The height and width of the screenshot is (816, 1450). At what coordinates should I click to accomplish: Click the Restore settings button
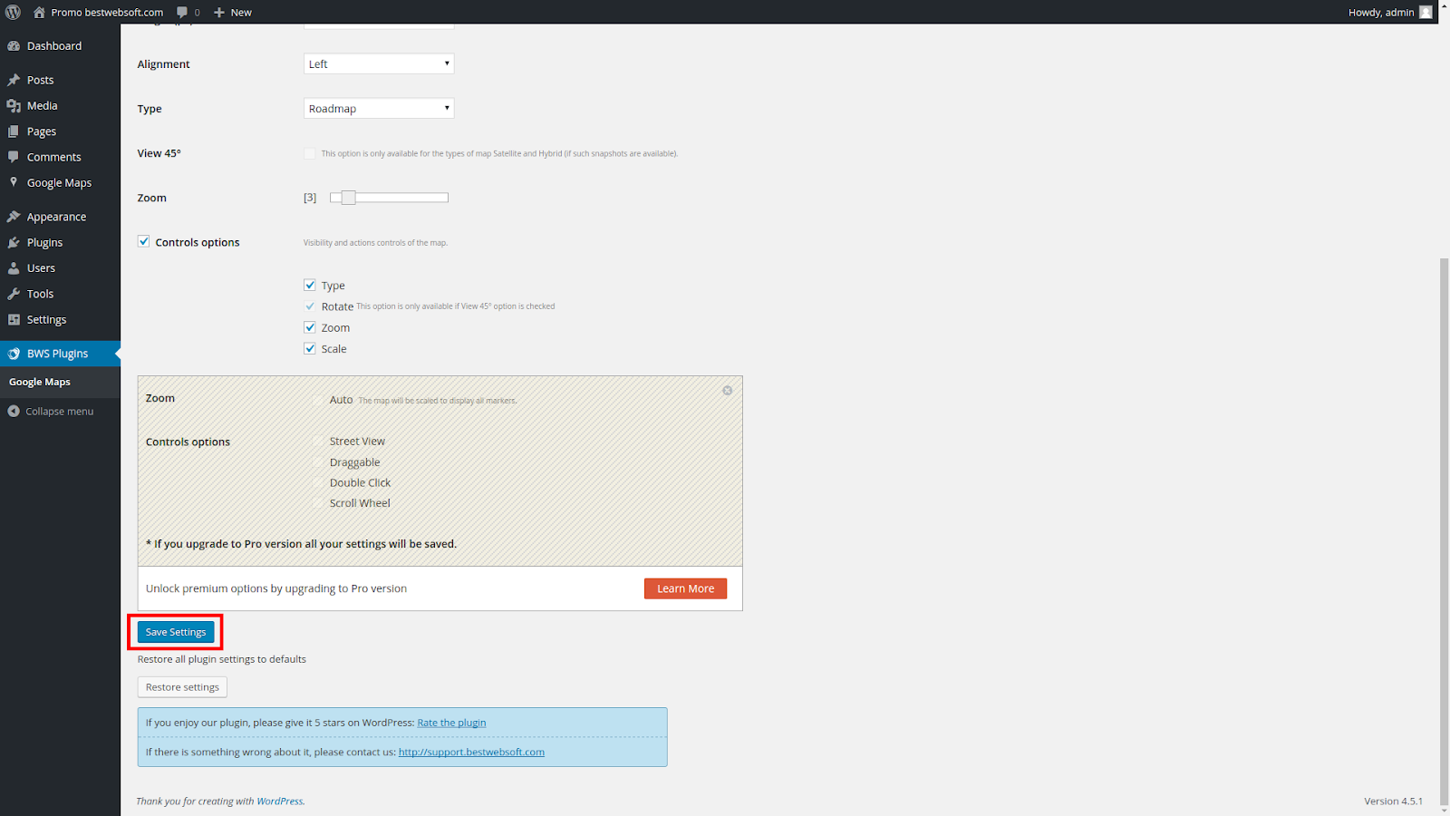[x=182, y=687]
